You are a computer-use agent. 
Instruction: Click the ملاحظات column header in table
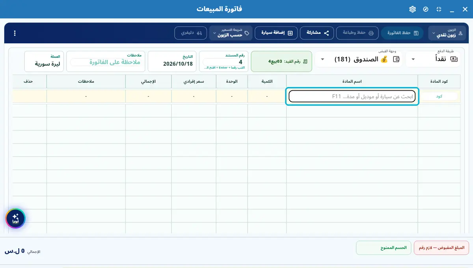click(x=86, y=81)
